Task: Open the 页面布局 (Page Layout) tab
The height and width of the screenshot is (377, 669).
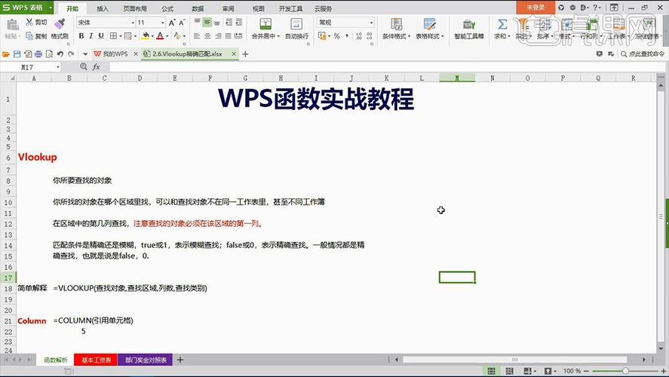Action: coord(135,8)
